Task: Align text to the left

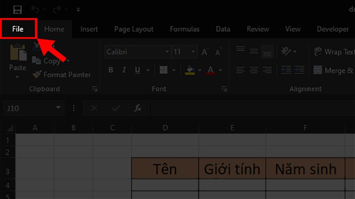Action: point(241,70)
